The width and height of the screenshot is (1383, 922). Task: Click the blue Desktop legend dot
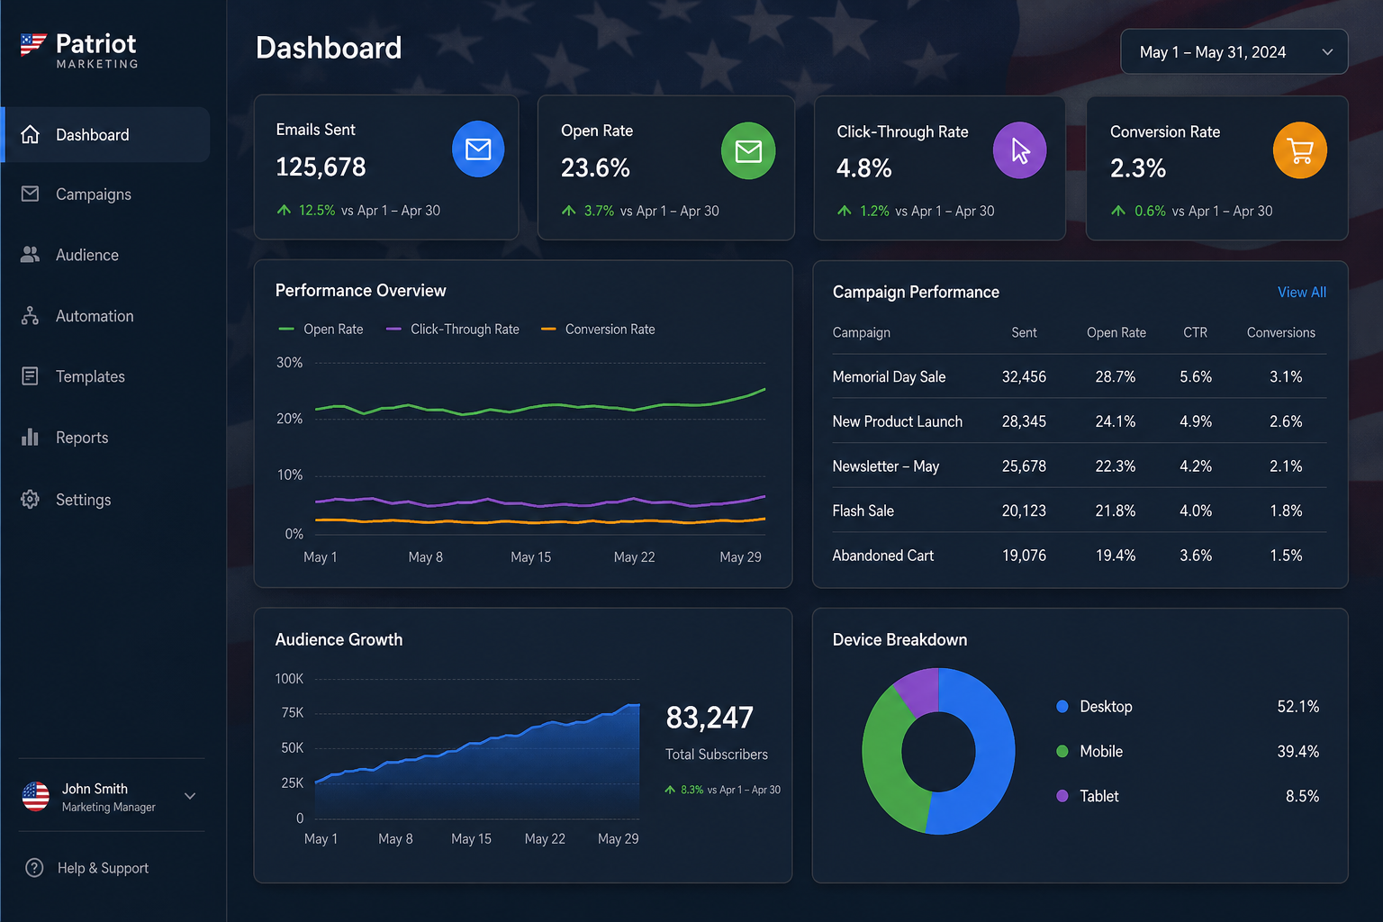(1062, 707)
